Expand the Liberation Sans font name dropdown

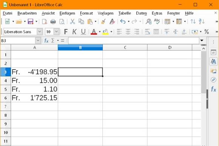[x=40, y=32]
